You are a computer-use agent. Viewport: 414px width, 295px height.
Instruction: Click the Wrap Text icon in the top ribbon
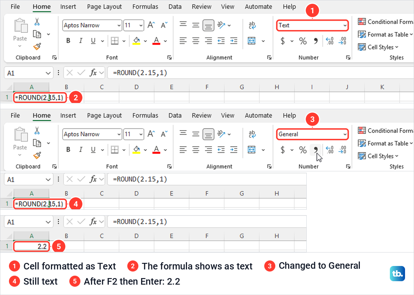252,25
